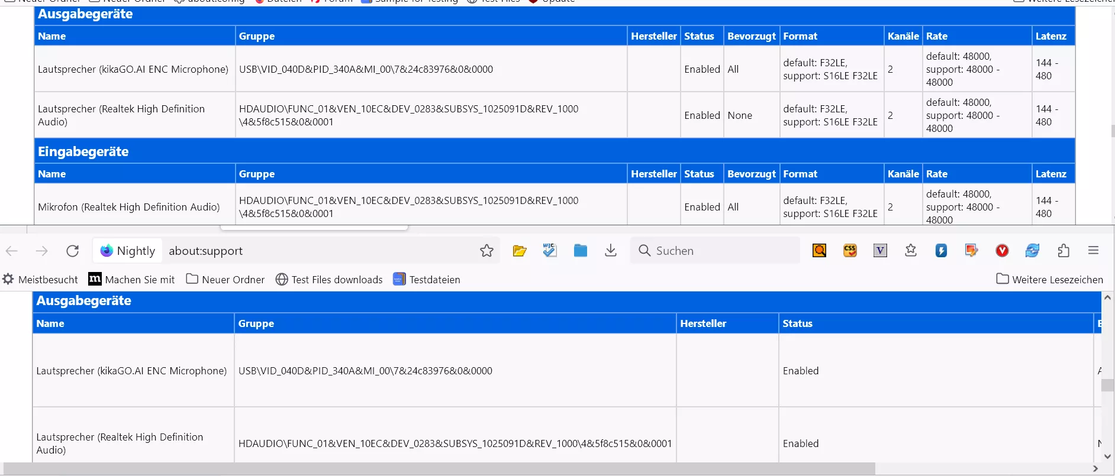Click the Nightly identity box
1115x476 pixels.
pyautogui.click(x=128, y=251)
